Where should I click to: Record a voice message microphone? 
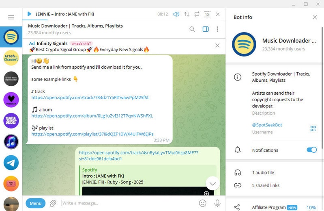(217, 203)
